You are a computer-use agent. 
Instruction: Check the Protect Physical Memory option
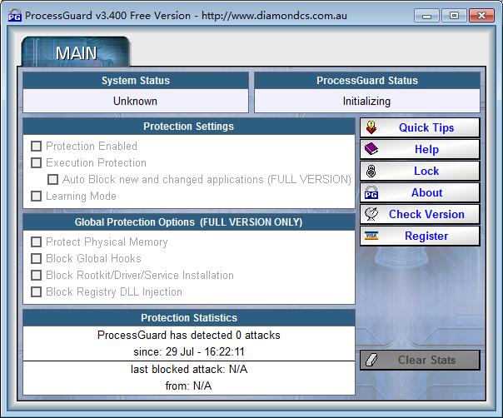coord(37,241)
